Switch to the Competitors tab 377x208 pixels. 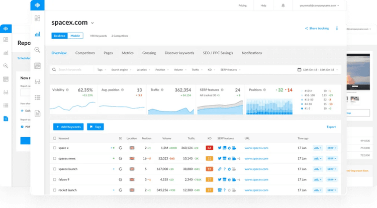point(85,53)
